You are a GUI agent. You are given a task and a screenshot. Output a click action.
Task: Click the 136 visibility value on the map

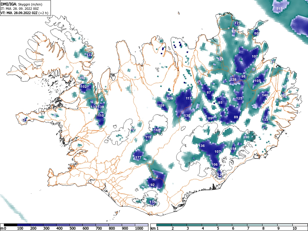tap(202, 146)
